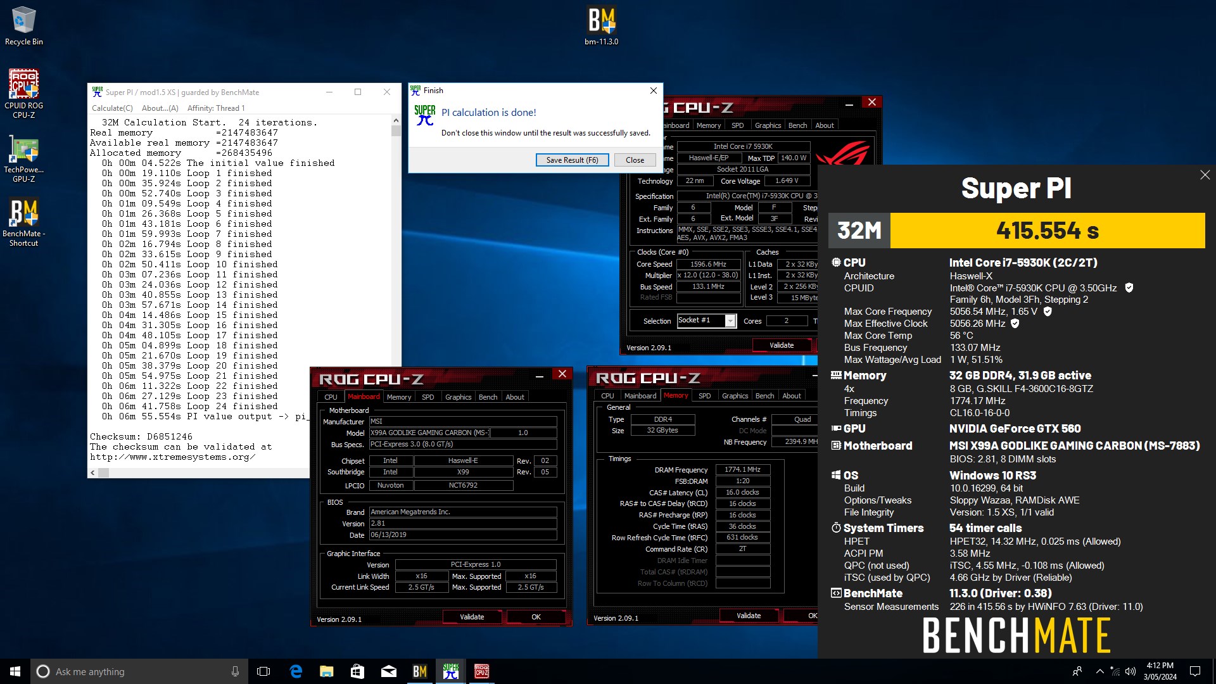Open People icon in system tray

[1077, 671]
